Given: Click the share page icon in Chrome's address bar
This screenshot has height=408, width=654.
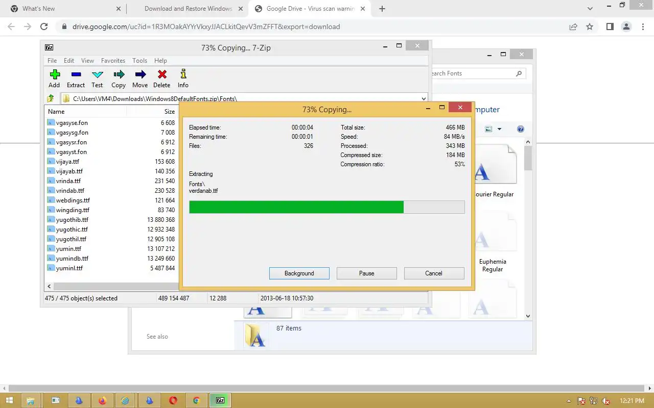Looking at the screenshot, I should coord(573,27).
